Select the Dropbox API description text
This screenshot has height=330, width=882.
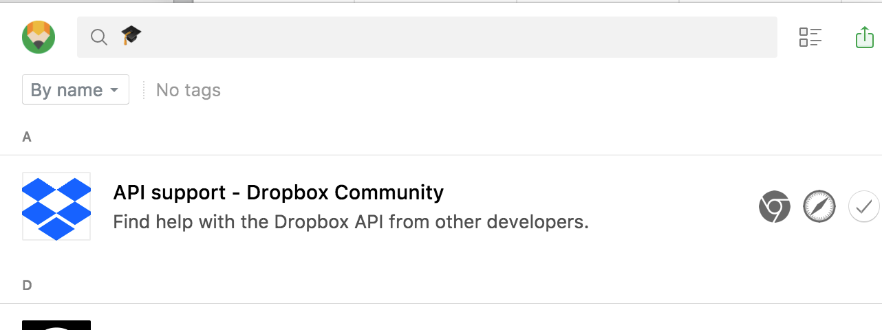coord(351,223)
